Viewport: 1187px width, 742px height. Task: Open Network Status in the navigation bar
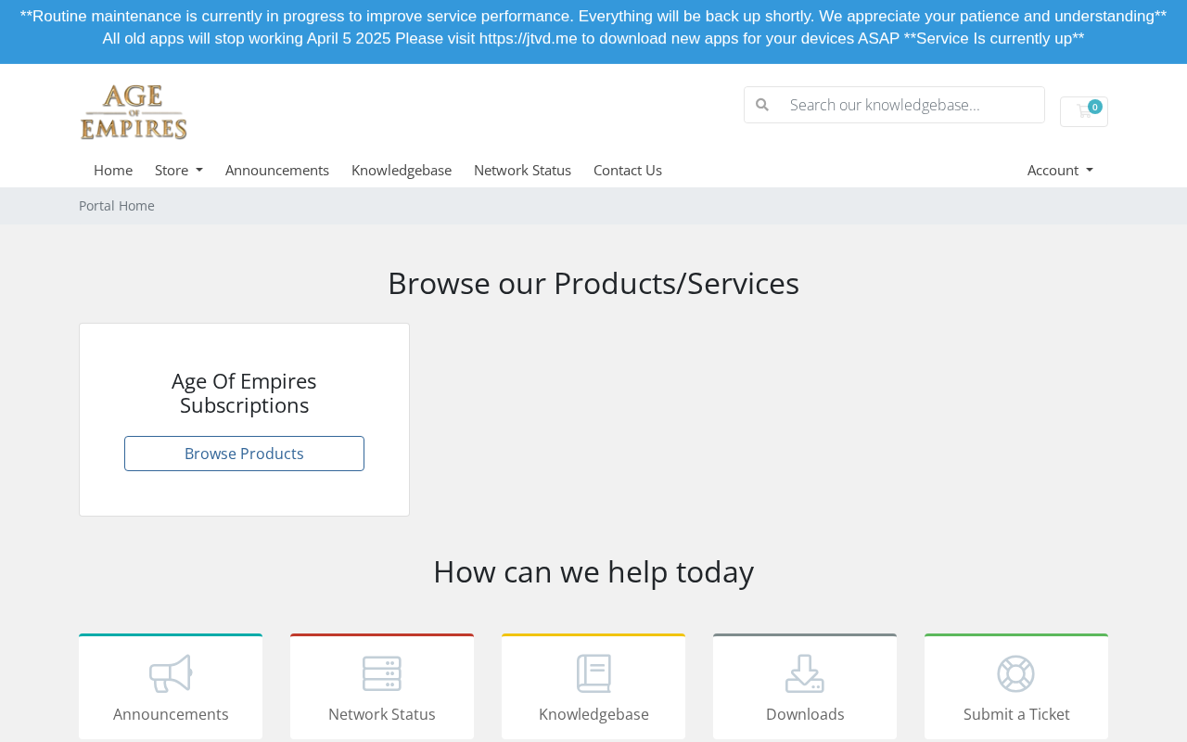[x=522, y=170]
